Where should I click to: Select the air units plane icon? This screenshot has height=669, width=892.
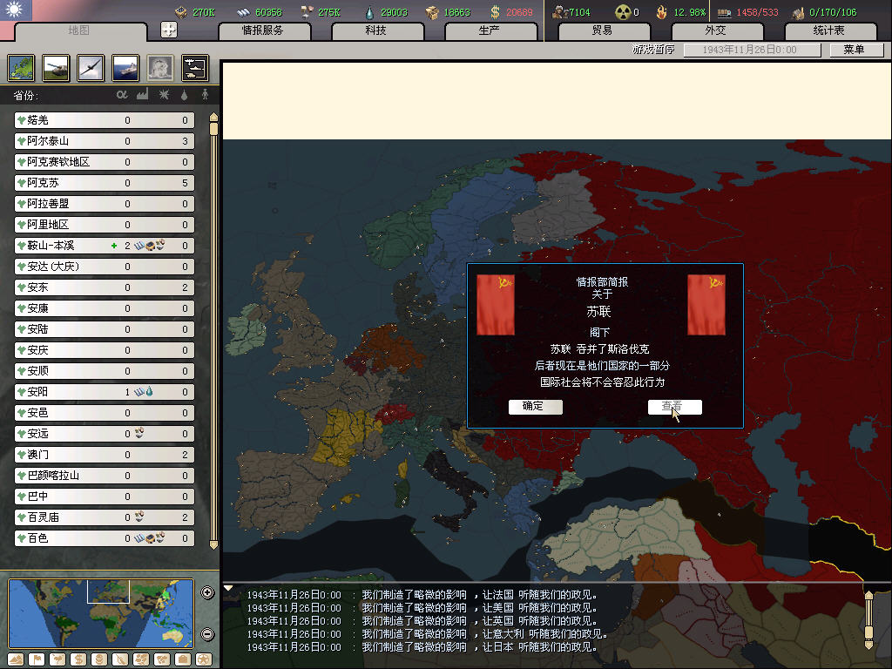pos(91,68)
